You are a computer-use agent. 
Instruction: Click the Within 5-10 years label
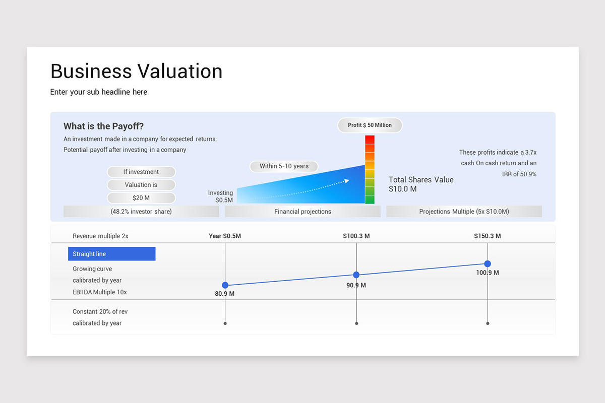(283, 166)
